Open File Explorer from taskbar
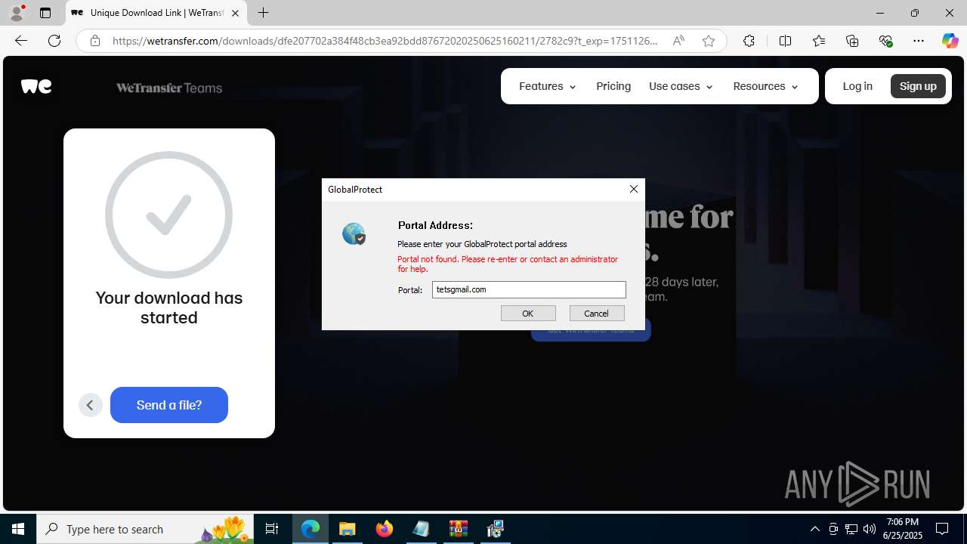Screen dimensions: 967x544 tap(348, 529)
